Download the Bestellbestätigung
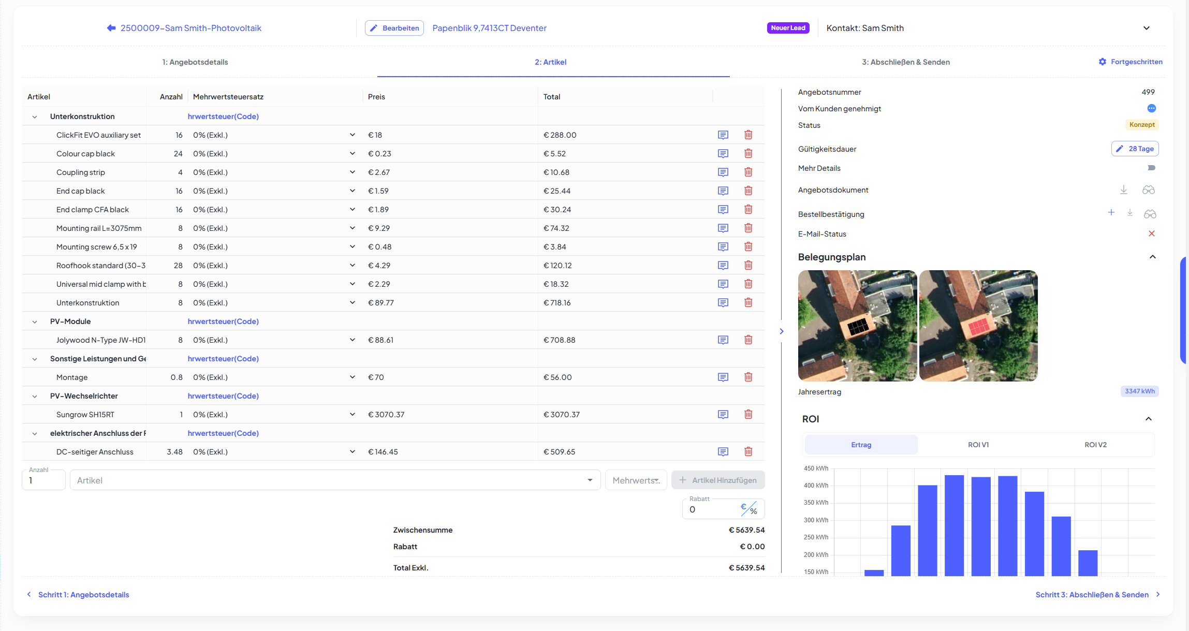 [1130, 213]
